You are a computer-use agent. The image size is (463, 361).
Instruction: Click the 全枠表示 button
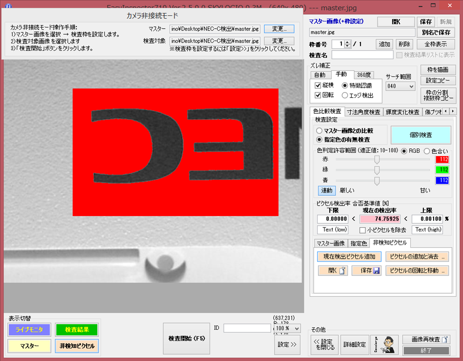tap(436, 44)
